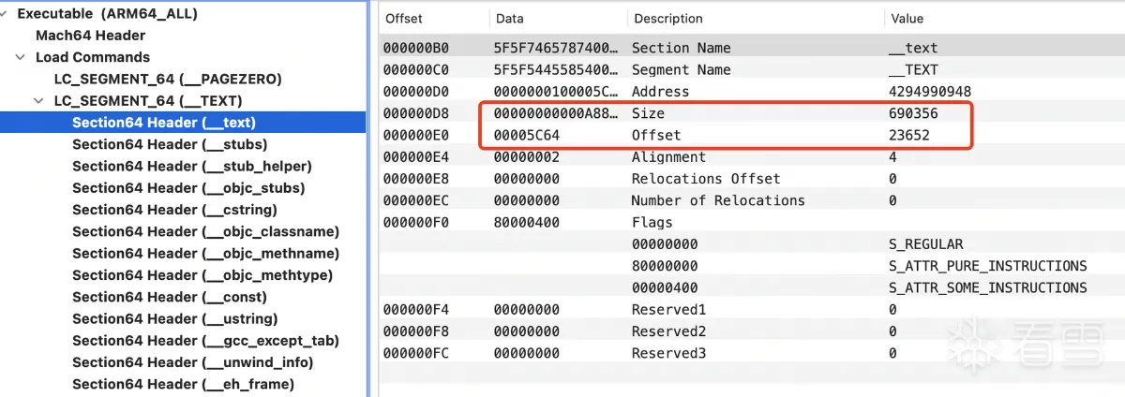Click the Offset column header
The height and width of the screenshot is (397, 1125).
pyautogui.click(x=404, y=19)
